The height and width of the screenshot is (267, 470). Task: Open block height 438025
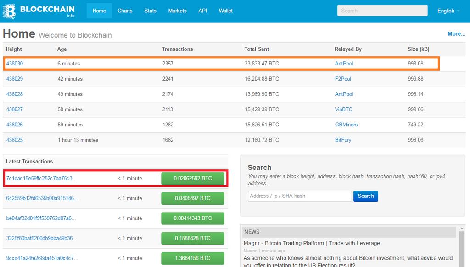point(15,140)
